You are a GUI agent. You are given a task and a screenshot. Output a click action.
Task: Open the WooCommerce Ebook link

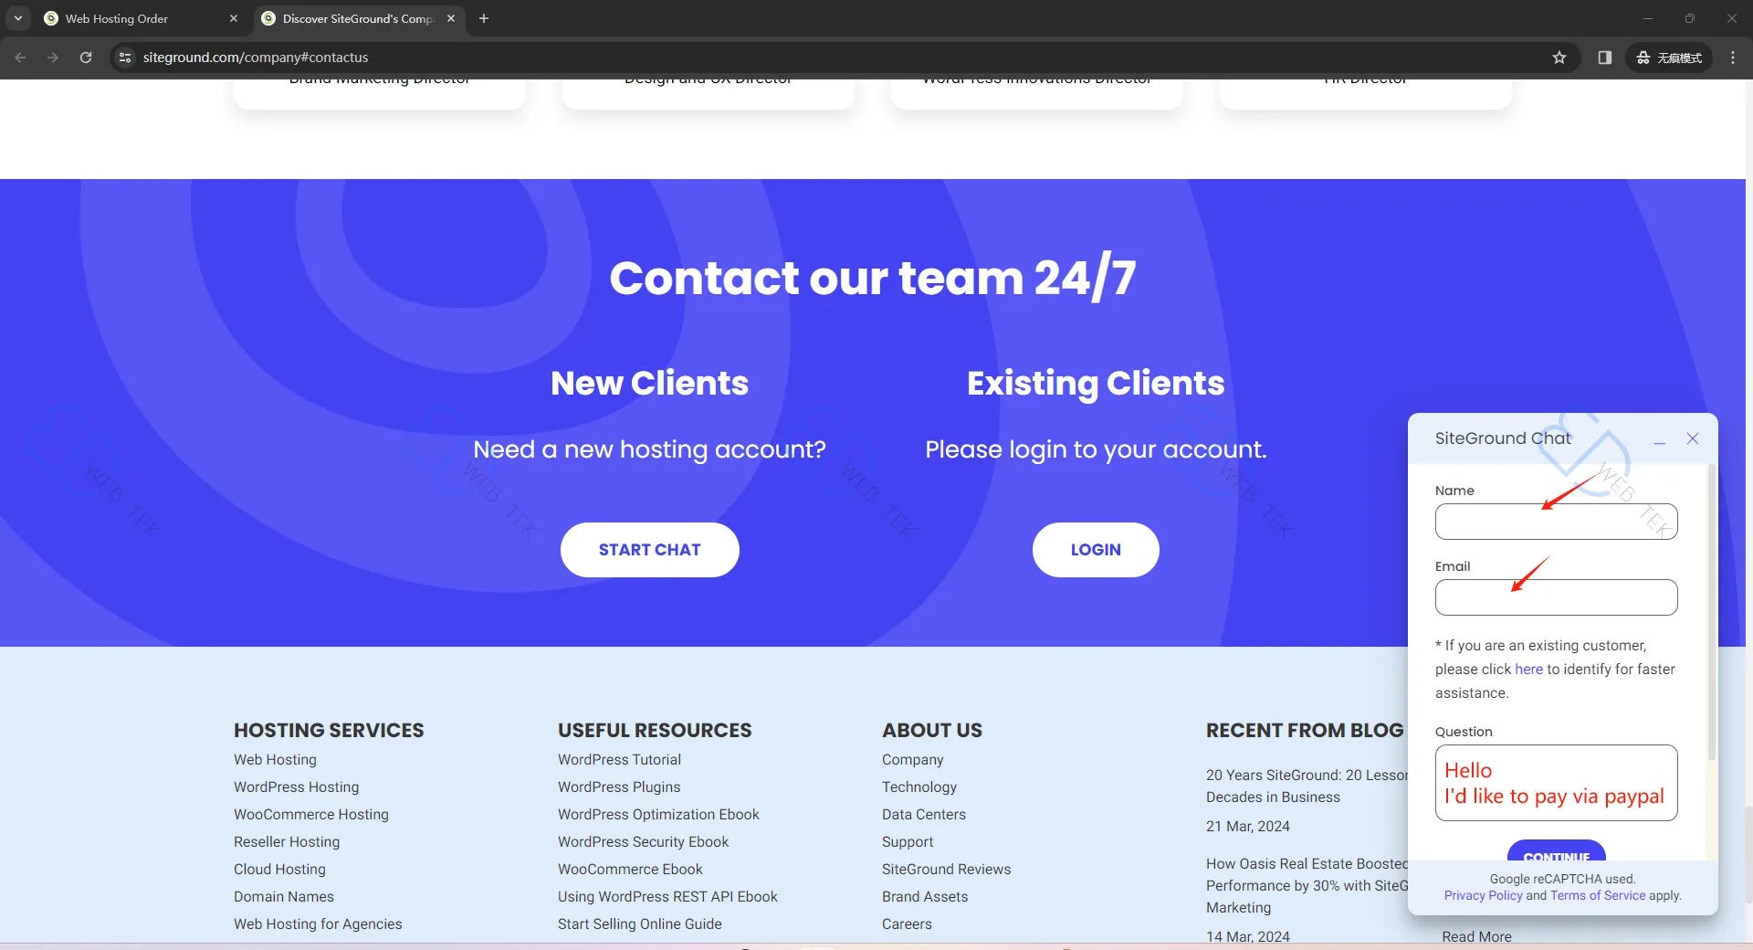point(630,869)
